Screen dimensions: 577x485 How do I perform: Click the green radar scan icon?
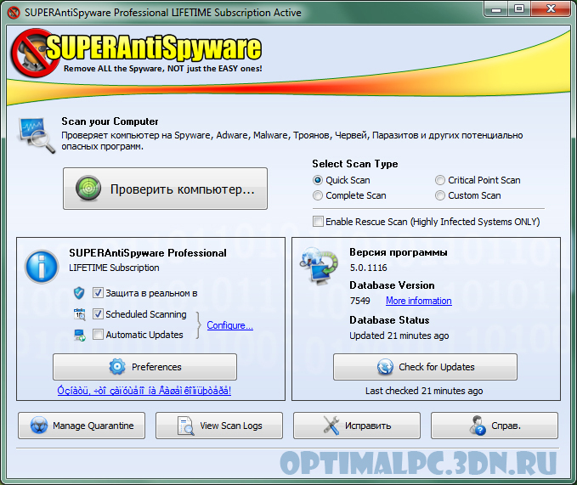tap(88, 189)
